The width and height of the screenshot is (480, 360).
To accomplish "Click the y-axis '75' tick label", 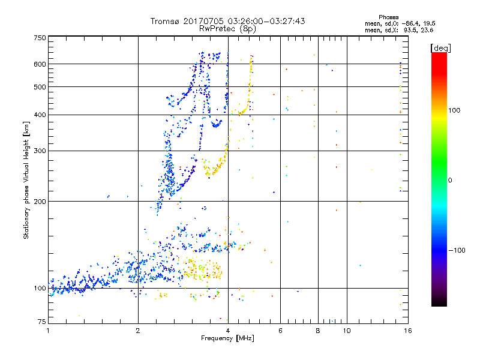I will pyautogui.click(x=42, y=322).
